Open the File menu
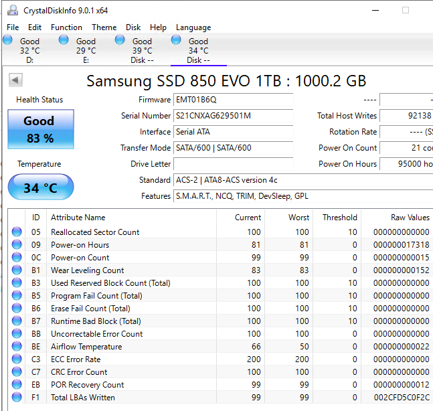 [x=13, y=27]
